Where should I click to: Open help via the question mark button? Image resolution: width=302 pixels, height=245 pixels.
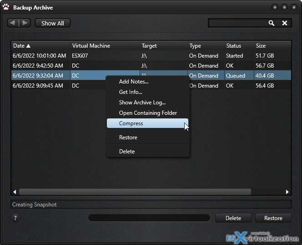coord(15,218)
